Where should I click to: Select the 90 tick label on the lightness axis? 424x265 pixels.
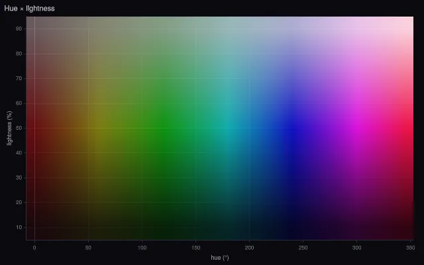[x=19, y=28]
